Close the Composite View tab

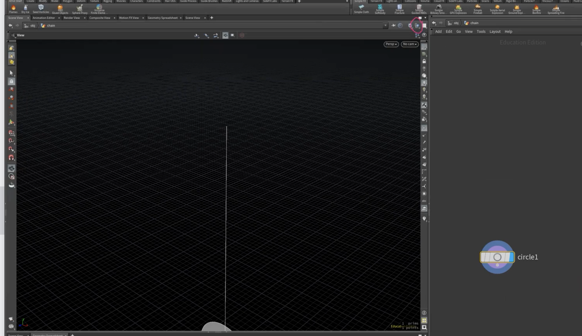[x=114, y=18]
